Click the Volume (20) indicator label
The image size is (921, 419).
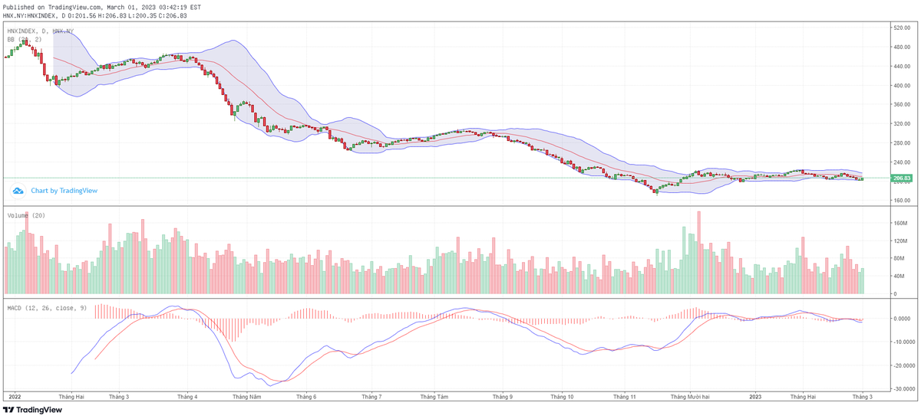click(x=26, y=216)
